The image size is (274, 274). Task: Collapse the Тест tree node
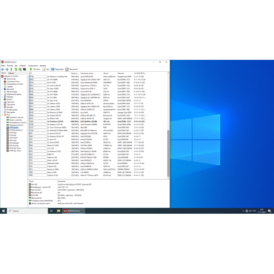[2, 115]
